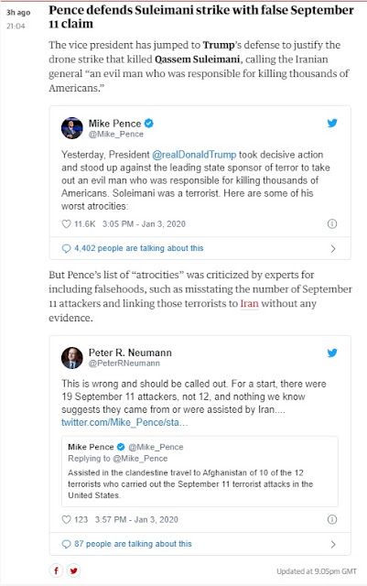367x586 pixels.
Task: Open the twitter.com/Mike_Pence/sta... link
Action: (124, 422)
